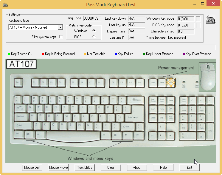The image size is (222, 175).
Task: Click the Last key down field
Action: [136, 18]
